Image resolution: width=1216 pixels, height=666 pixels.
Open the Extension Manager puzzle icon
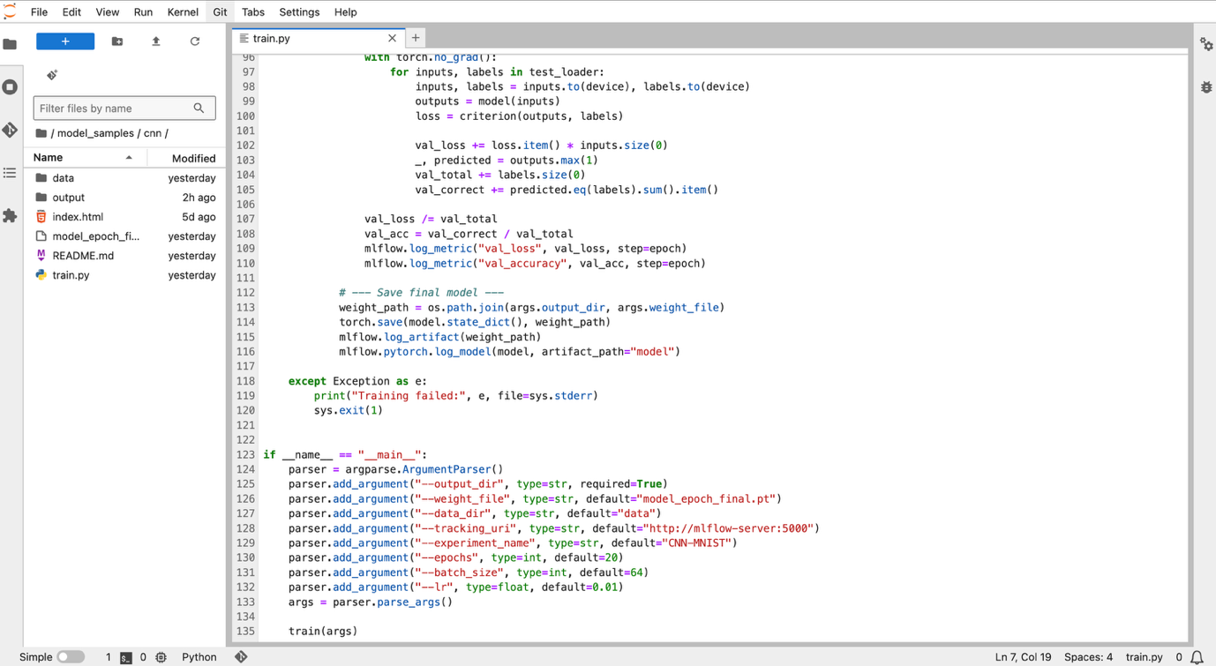[11, 216]
